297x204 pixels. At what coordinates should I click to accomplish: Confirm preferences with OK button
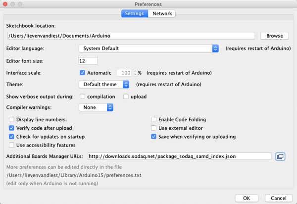pyautogui.click(x=247, y=198)
